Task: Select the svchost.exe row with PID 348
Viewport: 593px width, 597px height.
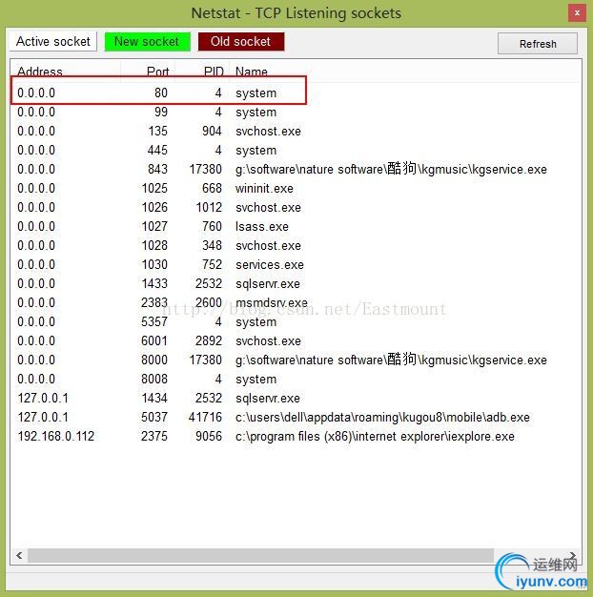Action: pyautogui.click(x=296, y=245)
